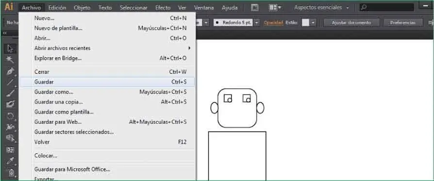Viewport: 434px width, 181px height.
Task: Click the Illustrator Ai logo icon
Action: click(x=9, y=7)
